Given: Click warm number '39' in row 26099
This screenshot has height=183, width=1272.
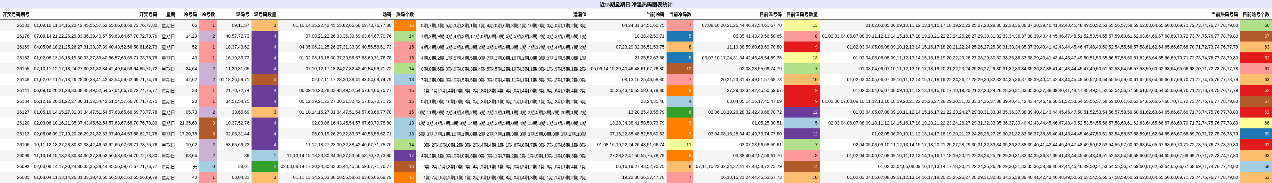Looking at the screenshot, I should coord(247,156).
